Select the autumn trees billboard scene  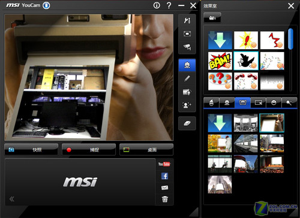tap(220, 144)
